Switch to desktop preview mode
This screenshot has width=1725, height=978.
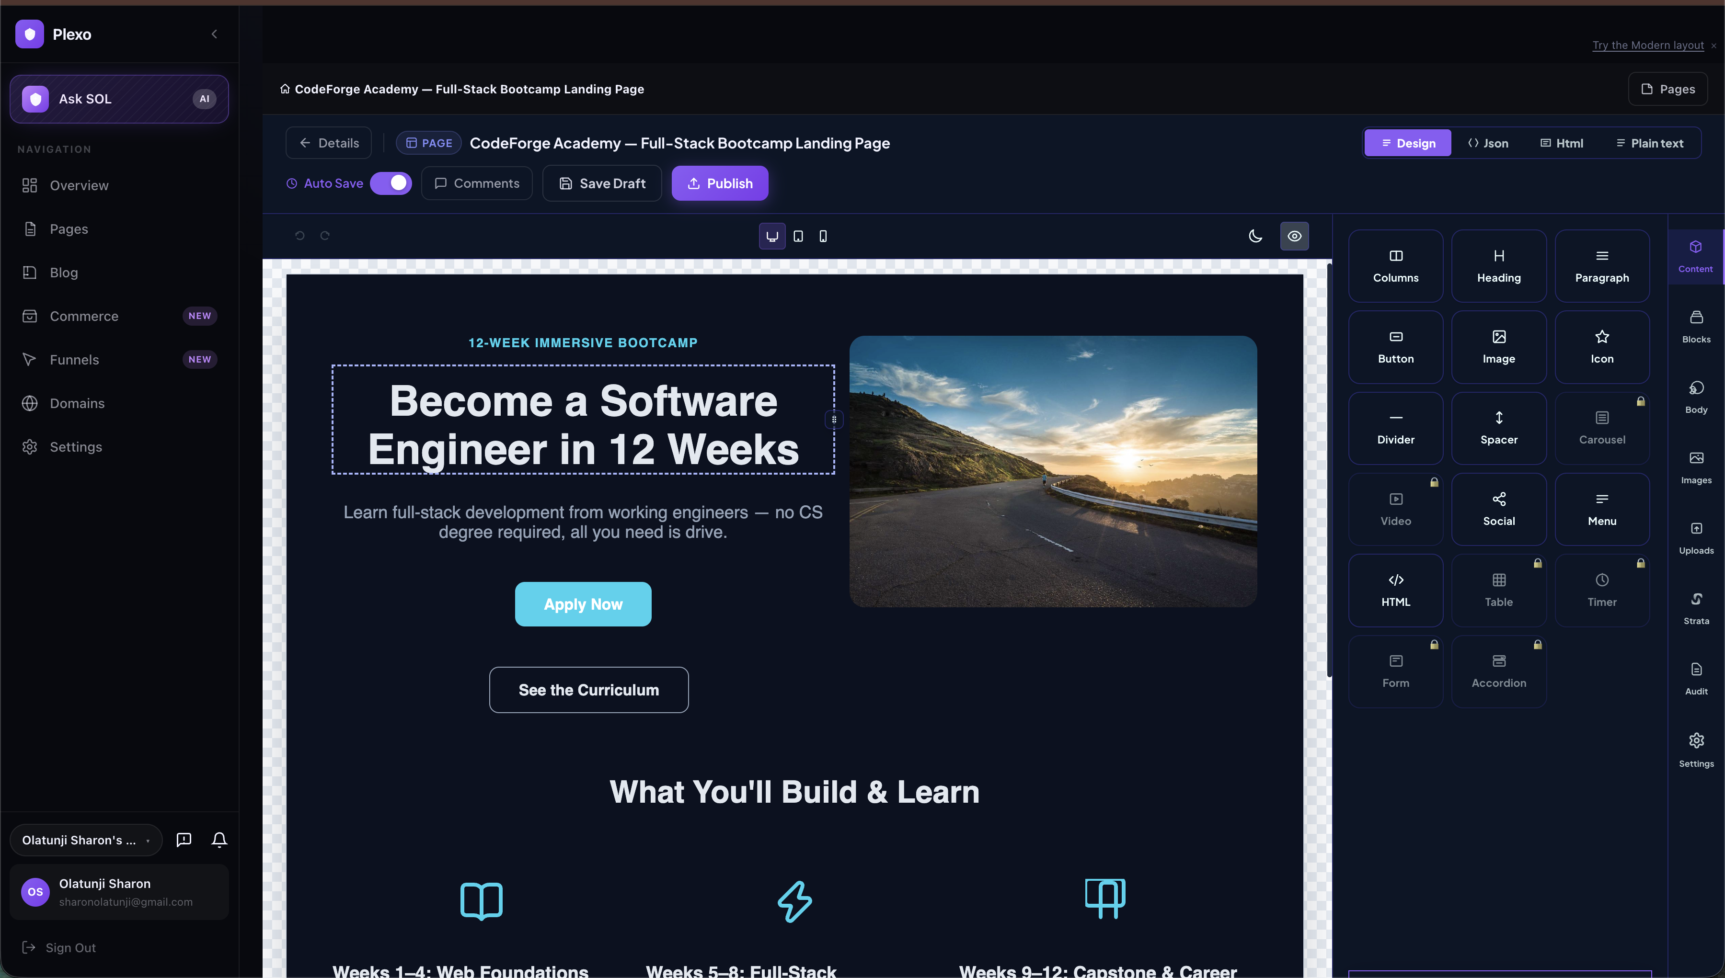tap(772, 236)
